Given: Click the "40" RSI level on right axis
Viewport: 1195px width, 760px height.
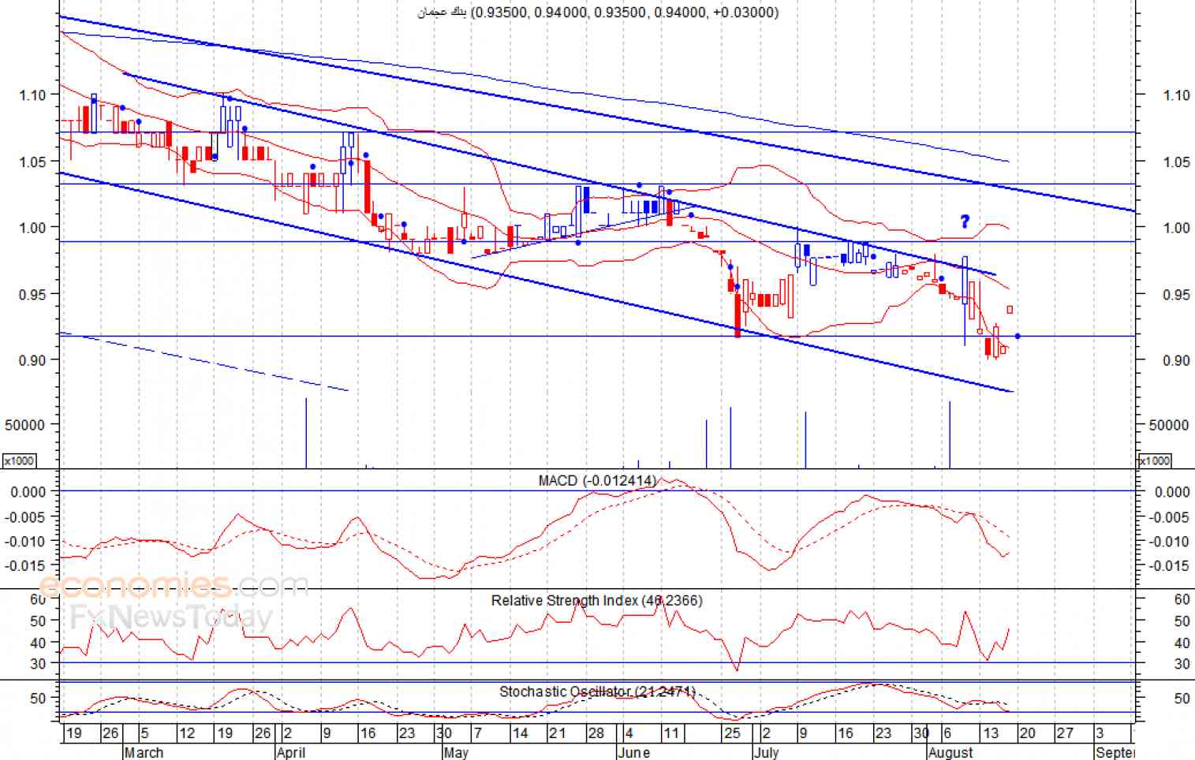Looking at the screenshot, I should tap(1182, 643).
